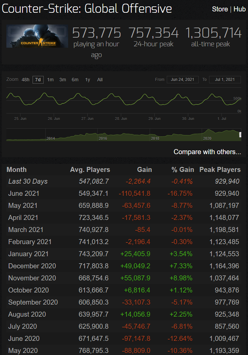Click the 2018 marker in overview chart
This screenshot has height=355, width=248.
point(155,138)
